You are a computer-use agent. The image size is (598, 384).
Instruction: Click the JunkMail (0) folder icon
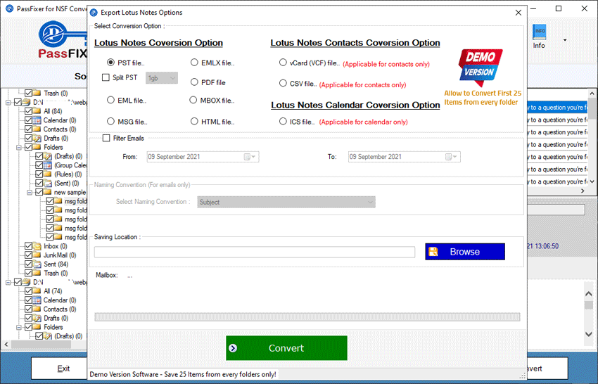[x=37, y=255]
